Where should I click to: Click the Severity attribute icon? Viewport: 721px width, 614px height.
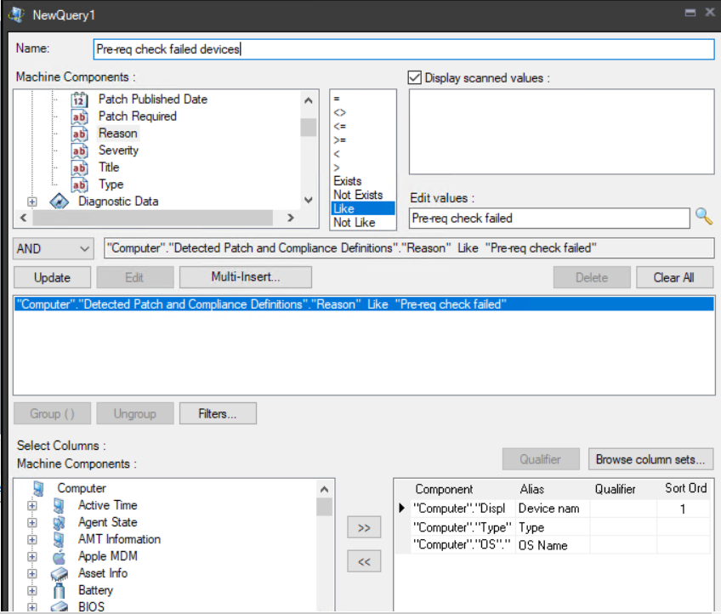coord(79,151)
